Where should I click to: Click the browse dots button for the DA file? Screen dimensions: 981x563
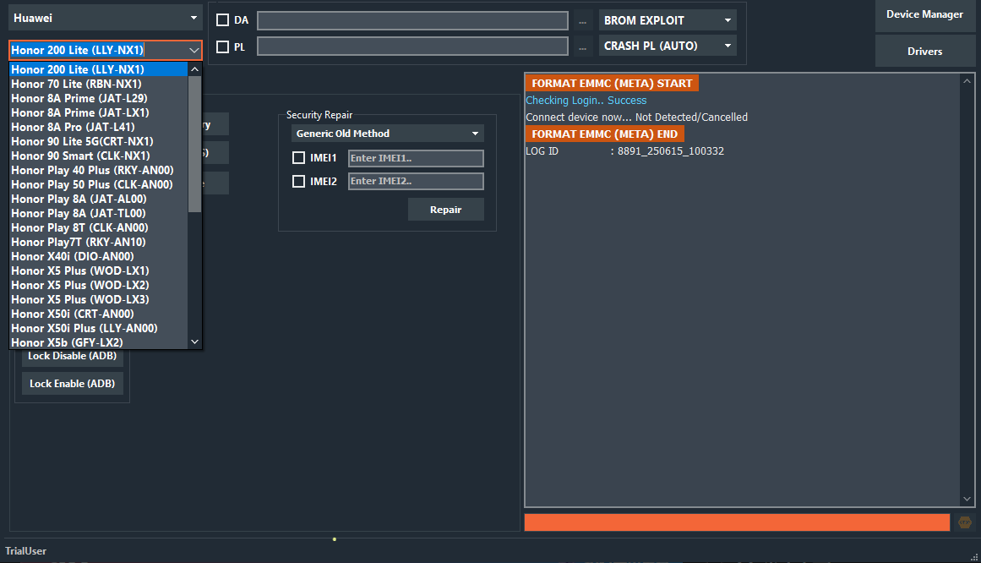pyautogui.click(x=582, y=21)
